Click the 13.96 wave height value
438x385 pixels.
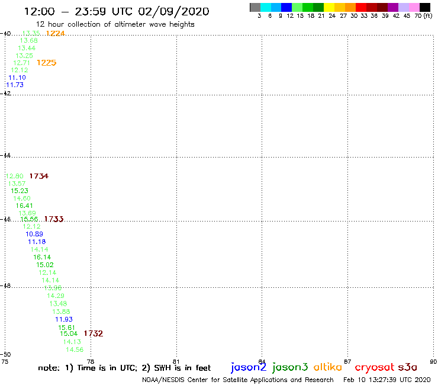pos(53,288)
